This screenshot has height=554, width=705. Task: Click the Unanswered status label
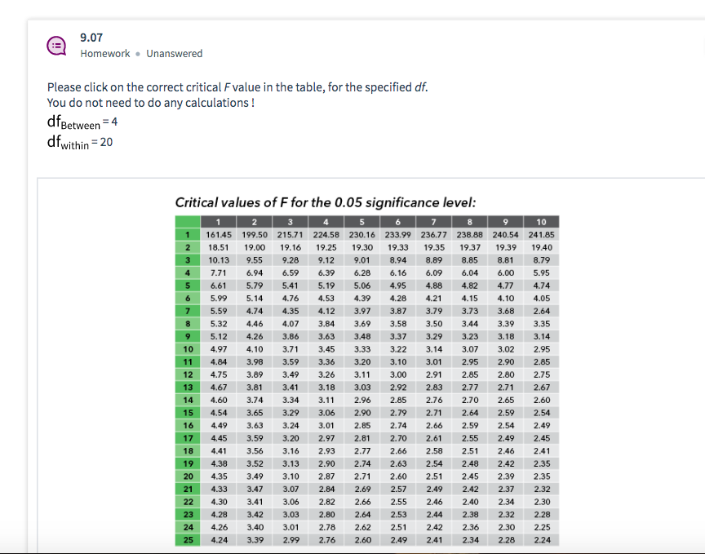[174, 54]
